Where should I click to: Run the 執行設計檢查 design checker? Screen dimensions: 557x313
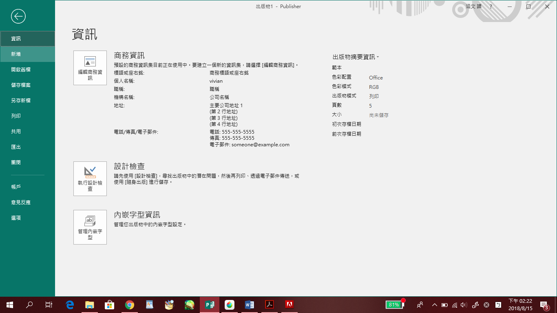pos(90,179)
